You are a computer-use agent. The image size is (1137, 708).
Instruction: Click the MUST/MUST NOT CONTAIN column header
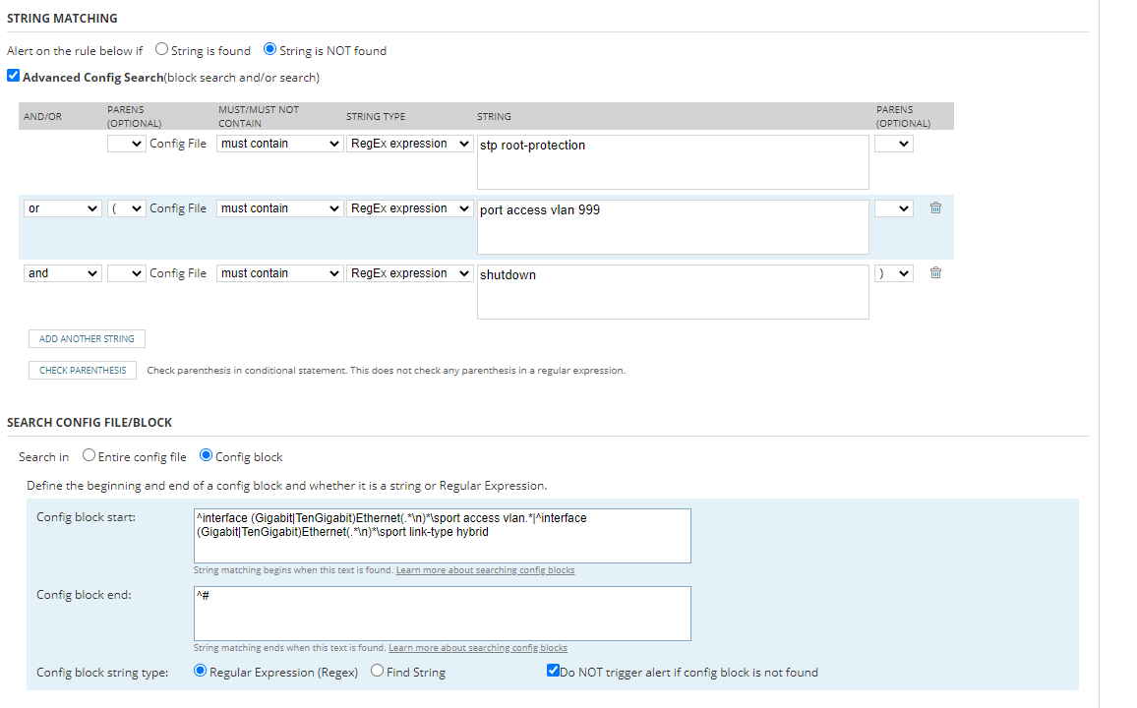coord(259,116)
